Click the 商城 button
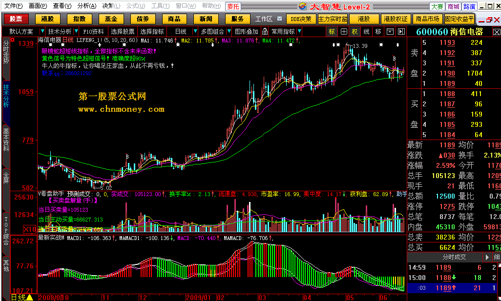The width and height of the screenshot is (501, 301). pos(453,6)
